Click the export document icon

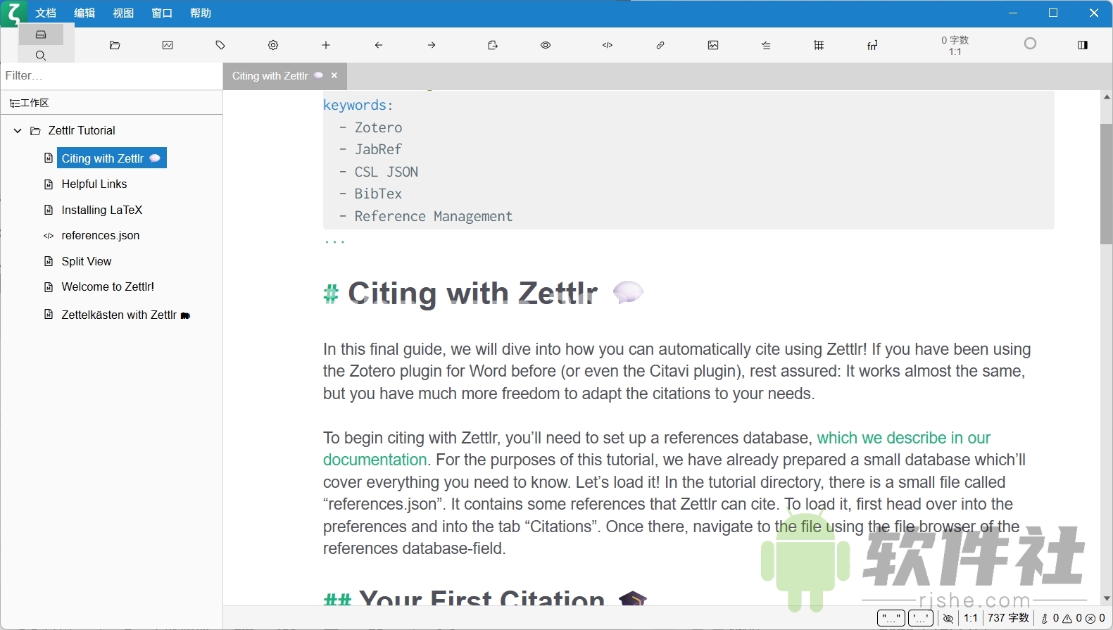(493, 45)
